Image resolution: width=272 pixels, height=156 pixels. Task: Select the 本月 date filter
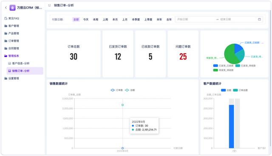(115, 20)
